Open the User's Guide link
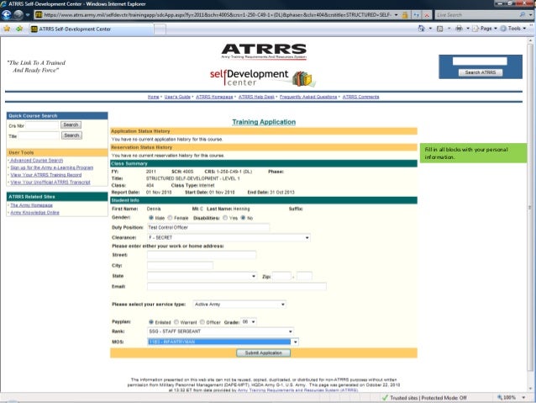Screen dimensions: 536x403 pyautogui.click(x=177, y=97)
